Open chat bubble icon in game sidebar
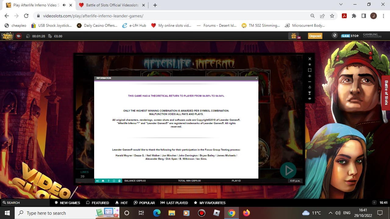The image size is (390, 219). click(310, 99)
